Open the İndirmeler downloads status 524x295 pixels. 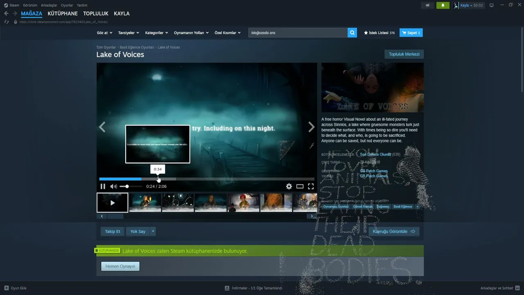253,288
